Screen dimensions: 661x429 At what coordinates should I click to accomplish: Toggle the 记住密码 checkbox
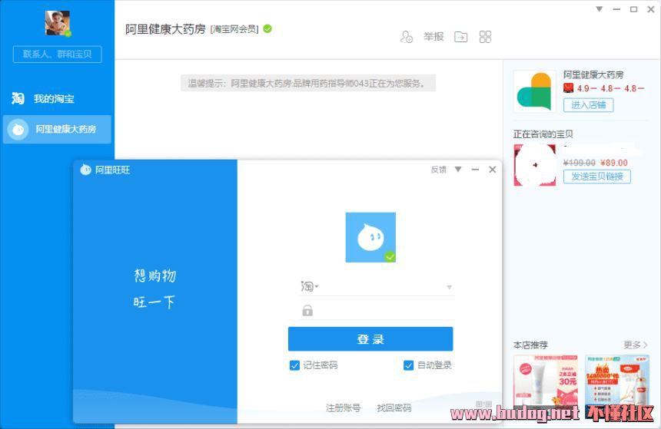pos(294,365)
